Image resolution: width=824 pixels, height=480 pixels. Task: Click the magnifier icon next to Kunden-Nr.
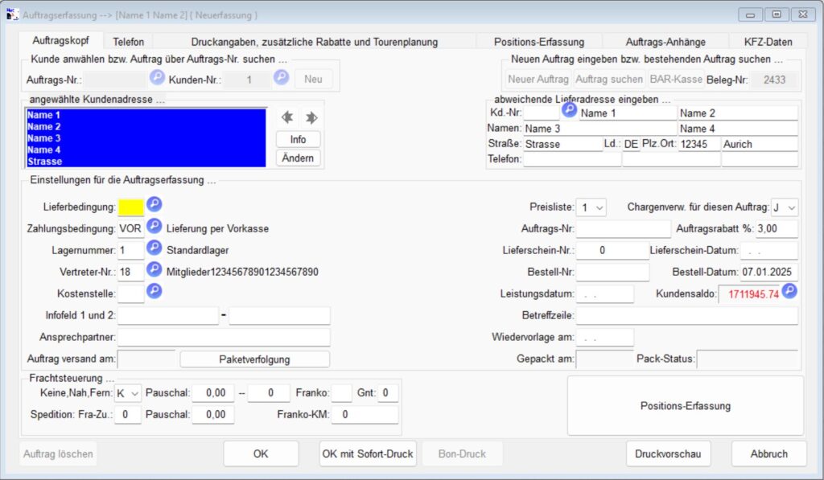[x=281, y=78]
